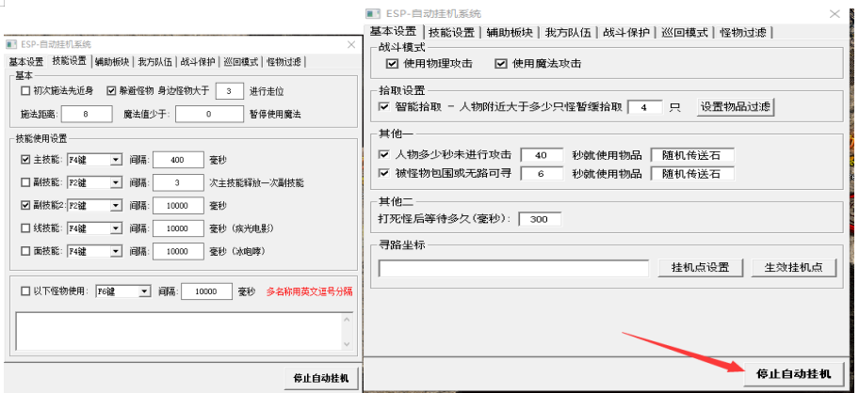The image size is (859, 393).
Task: Close the window showing the 战斗模式 group
Action: coord(835,14)
